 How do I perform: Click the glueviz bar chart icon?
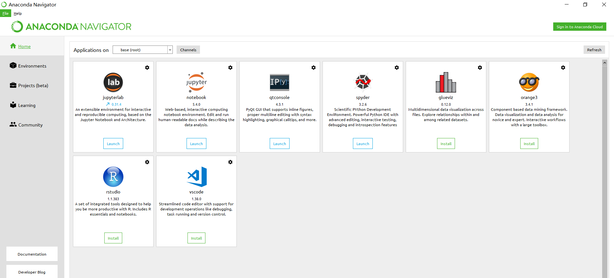pyautogui.click(x=446, y=82)
